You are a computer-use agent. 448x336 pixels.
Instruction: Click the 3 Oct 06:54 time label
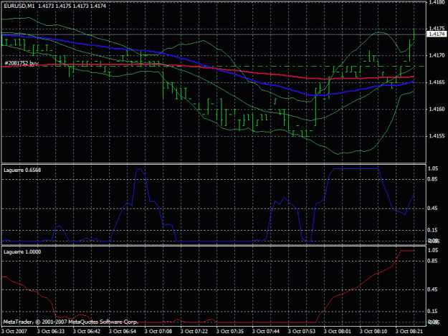point(123,332)
